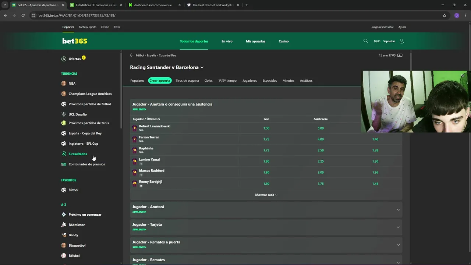Screen dimensions: 471x265
Task: Click the UCL Desafío icon
Action: (64, 114)
